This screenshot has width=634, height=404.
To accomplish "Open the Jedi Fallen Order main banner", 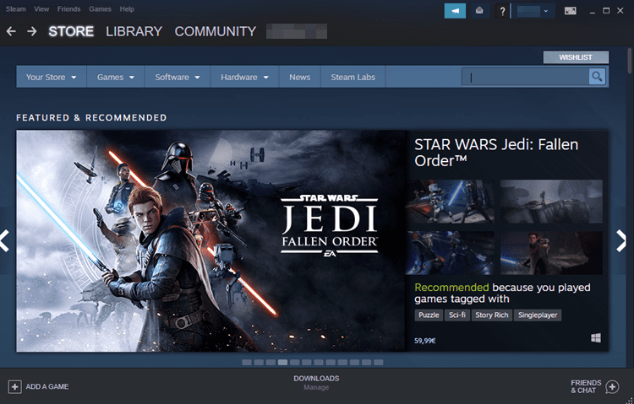I will point(210,241).
